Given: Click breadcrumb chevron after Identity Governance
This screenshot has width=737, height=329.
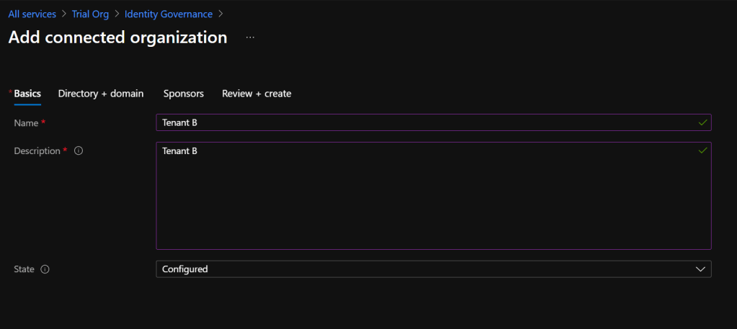Looking at the screenshot, I should (x=220, y=14).
